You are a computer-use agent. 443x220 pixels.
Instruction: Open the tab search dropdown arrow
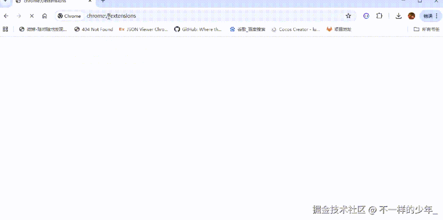(5, 1)
